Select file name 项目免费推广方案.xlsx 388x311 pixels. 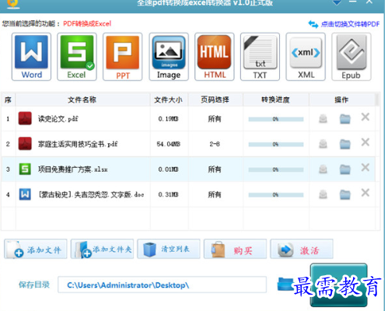[x=73, y=169]
